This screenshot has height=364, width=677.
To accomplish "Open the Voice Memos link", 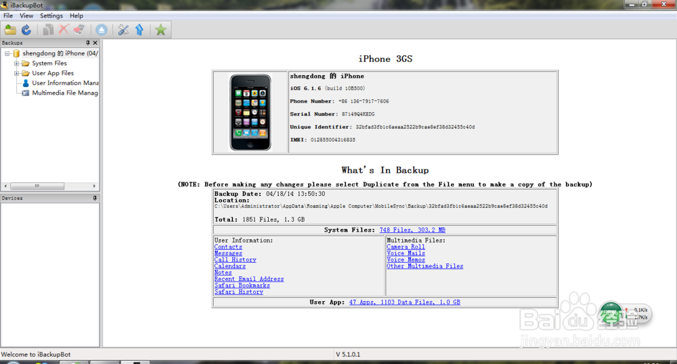I will pyautogui.click(x=406, y=260).
